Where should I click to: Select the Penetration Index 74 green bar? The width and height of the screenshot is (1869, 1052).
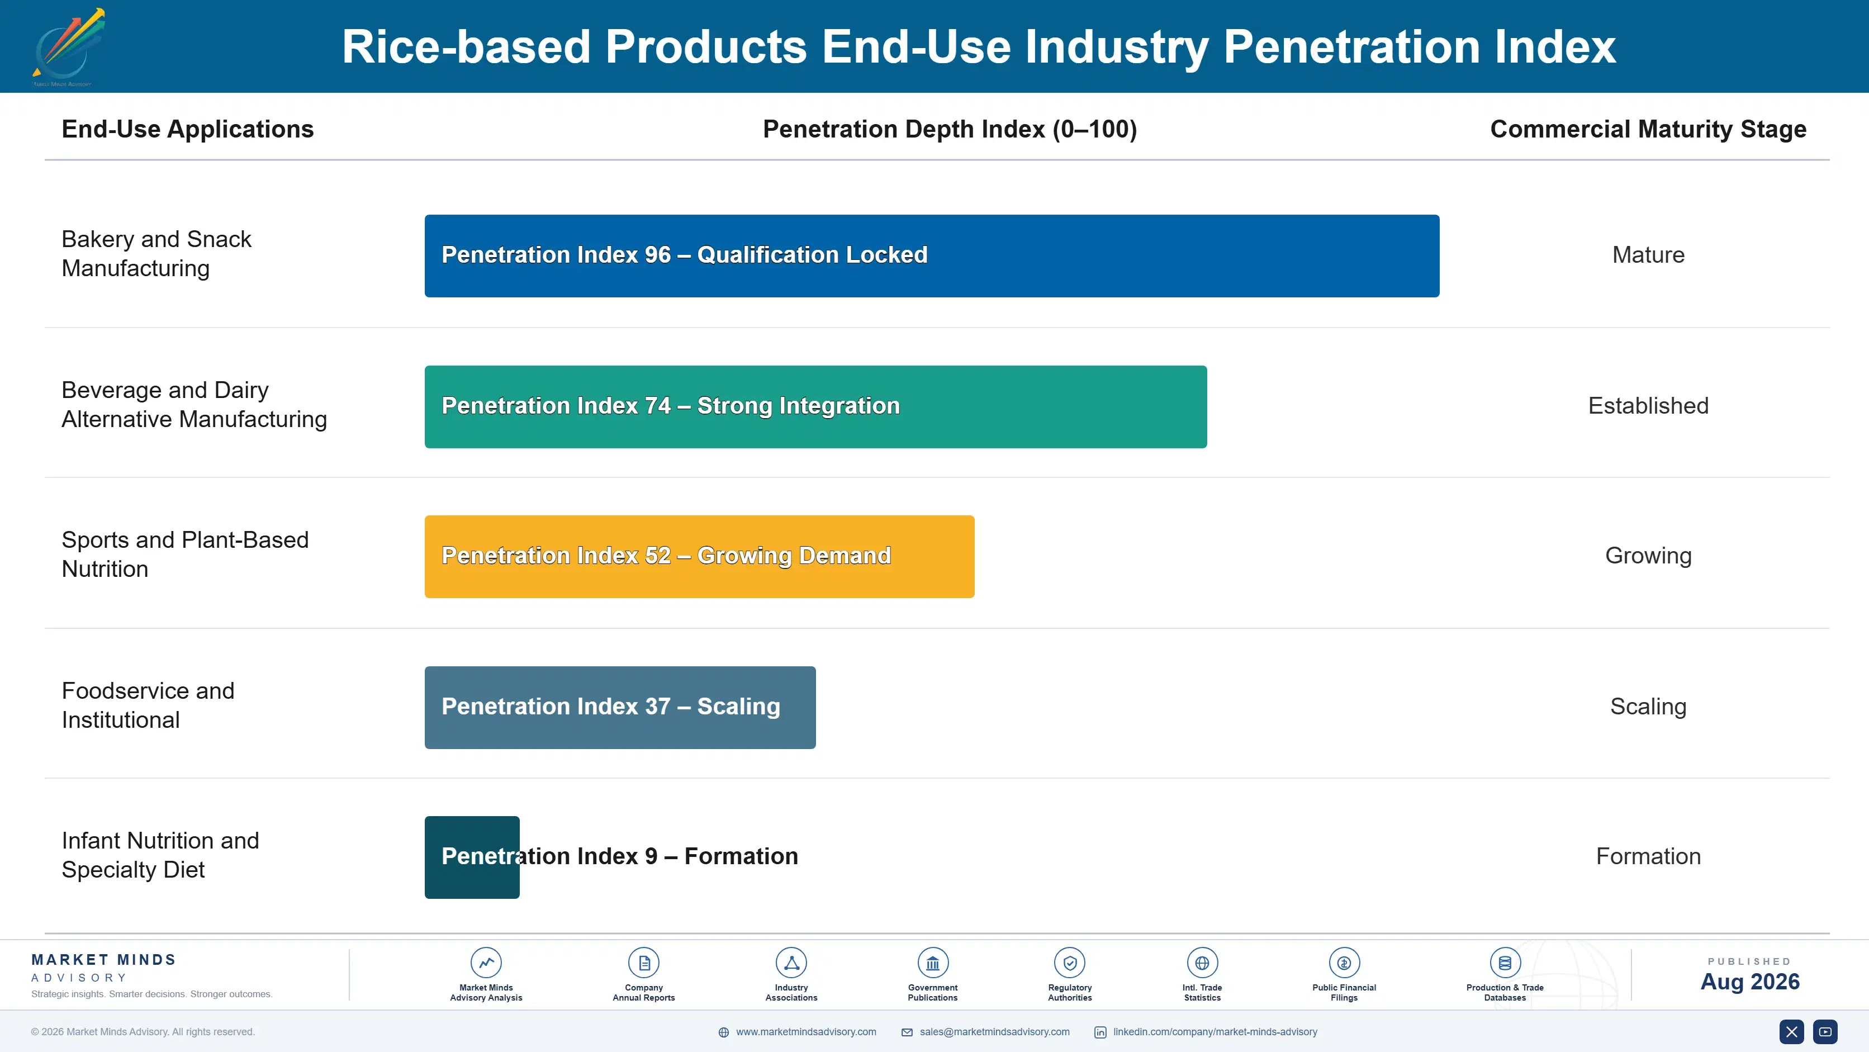tap(815, 406)
